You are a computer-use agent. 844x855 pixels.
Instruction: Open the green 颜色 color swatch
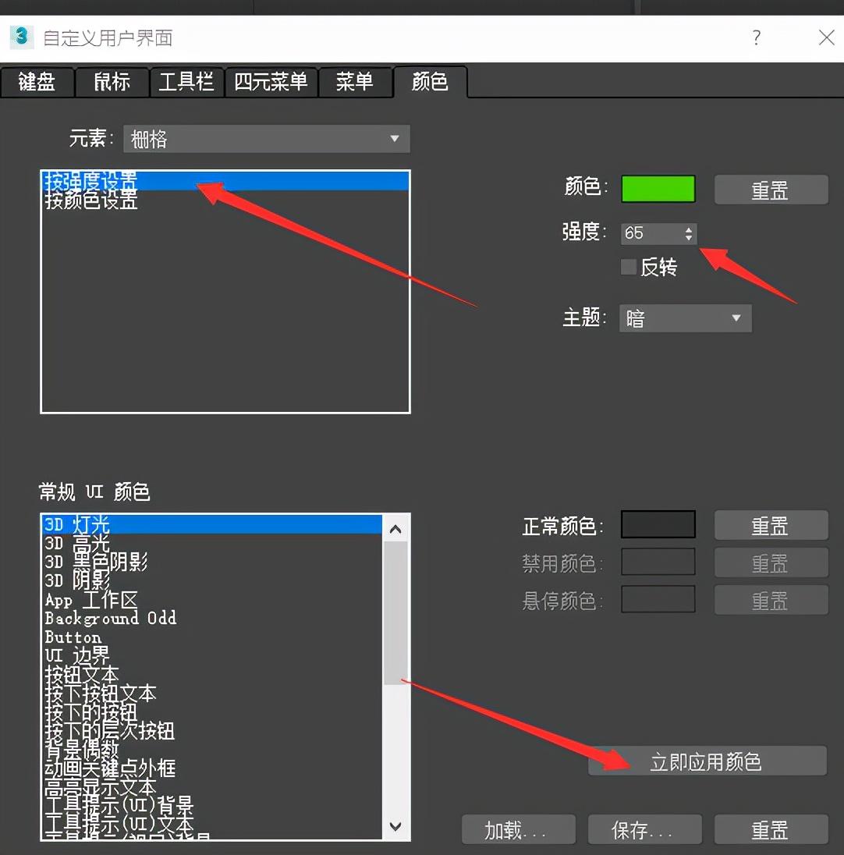point(658,189)
